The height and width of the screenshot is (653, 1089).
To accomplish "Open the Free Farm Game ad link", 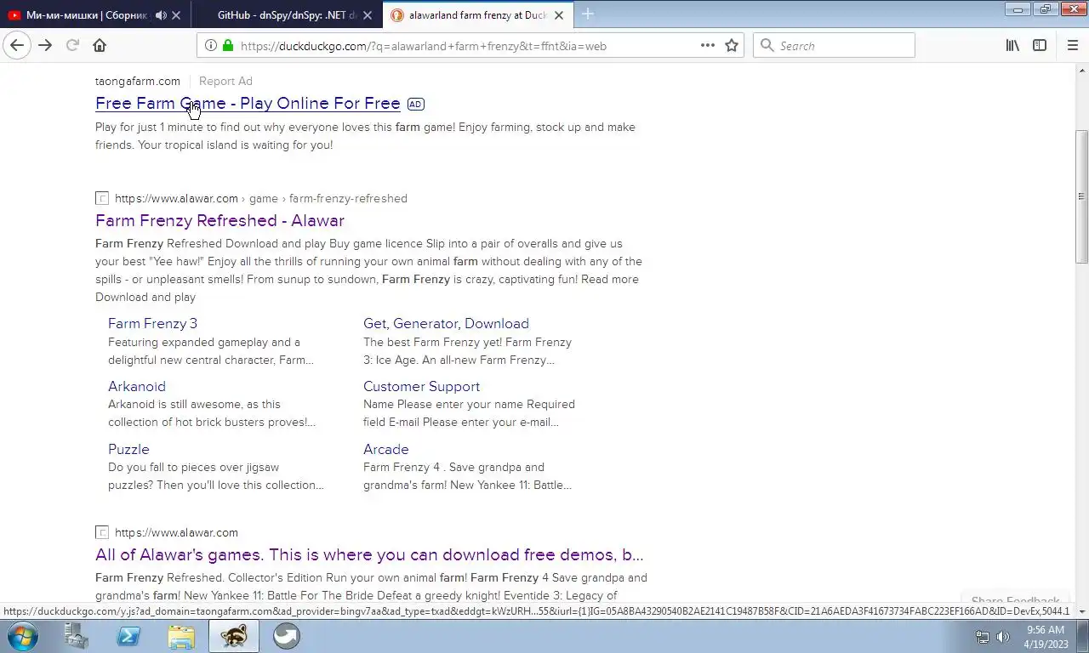I will coord(248,104).
